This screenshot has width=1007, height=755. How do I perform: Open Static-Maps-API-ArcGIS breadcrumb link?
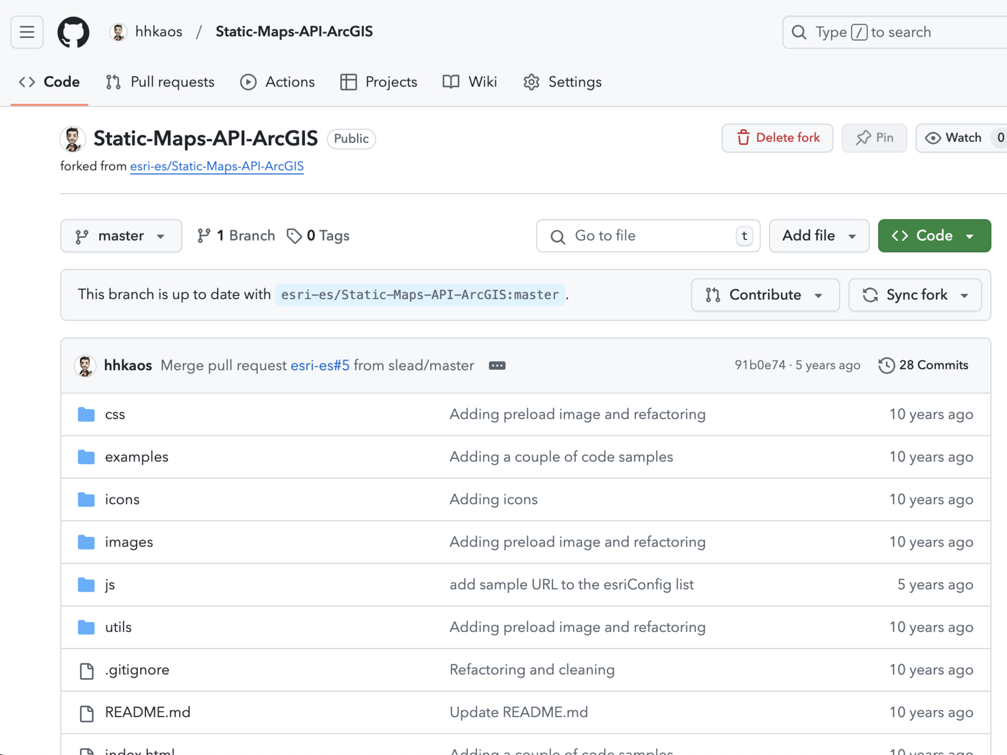[x=294, y=32]
